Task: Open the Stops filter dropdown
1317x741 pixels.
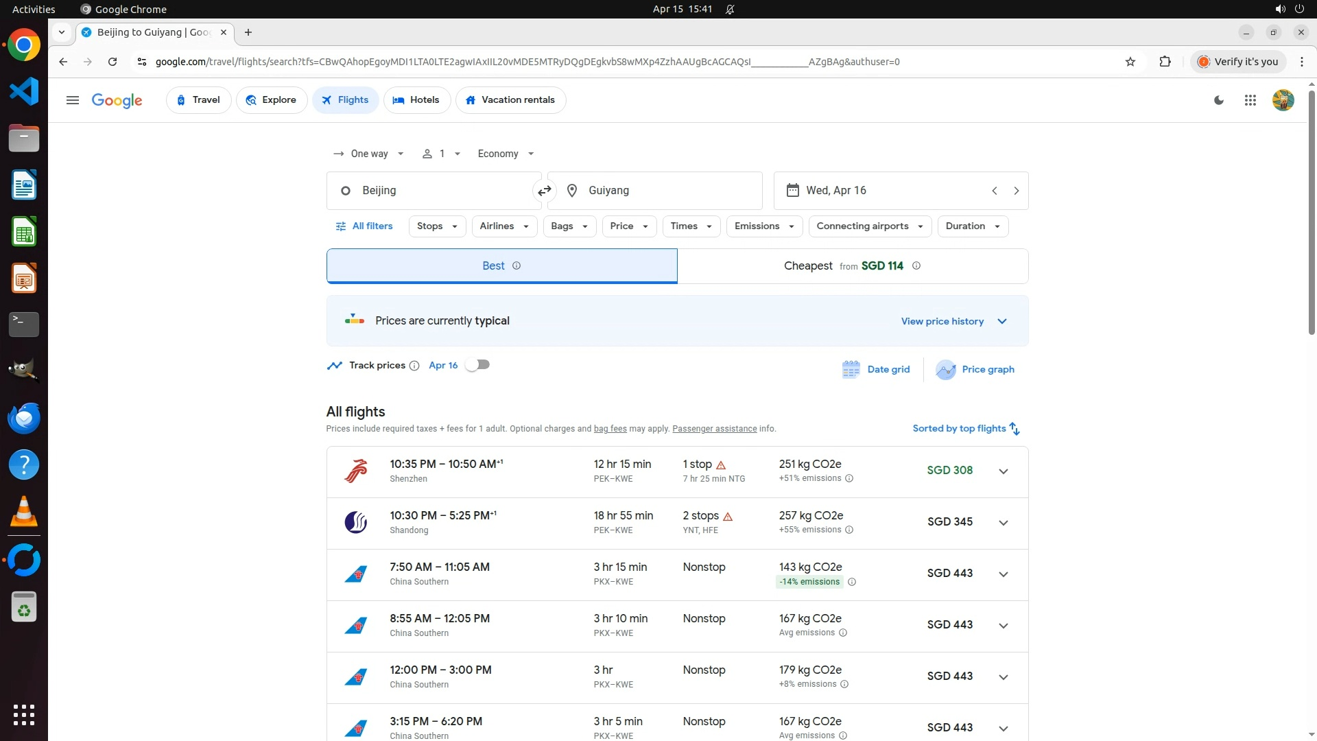Action: (x=437, y=226)
